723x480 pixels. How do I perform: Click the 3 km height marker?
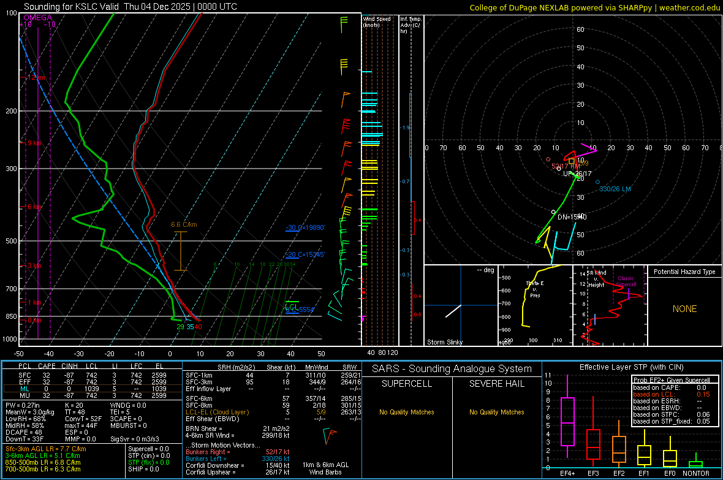(34, 266)
